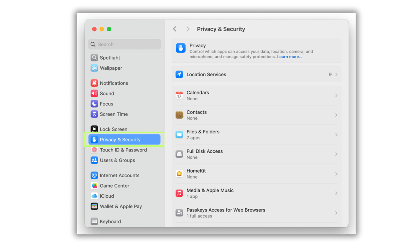418x243 pixels.
Task: Click the HomeKit label
Action: point(196,171)
